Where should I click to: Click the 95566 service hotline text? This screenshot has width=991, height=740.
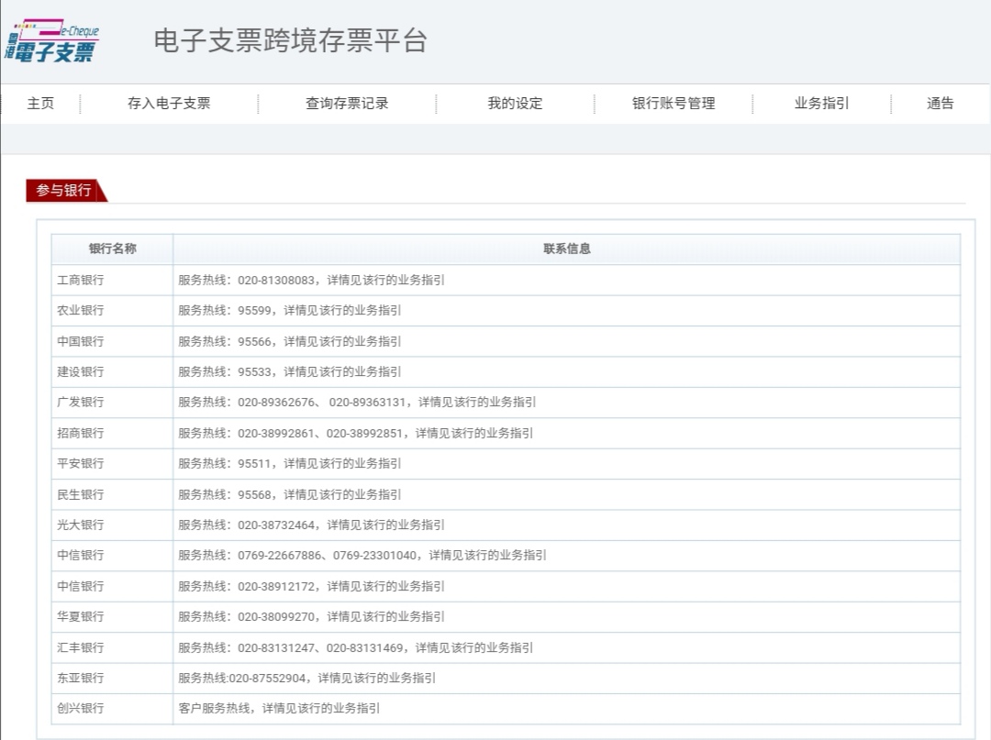289,342
